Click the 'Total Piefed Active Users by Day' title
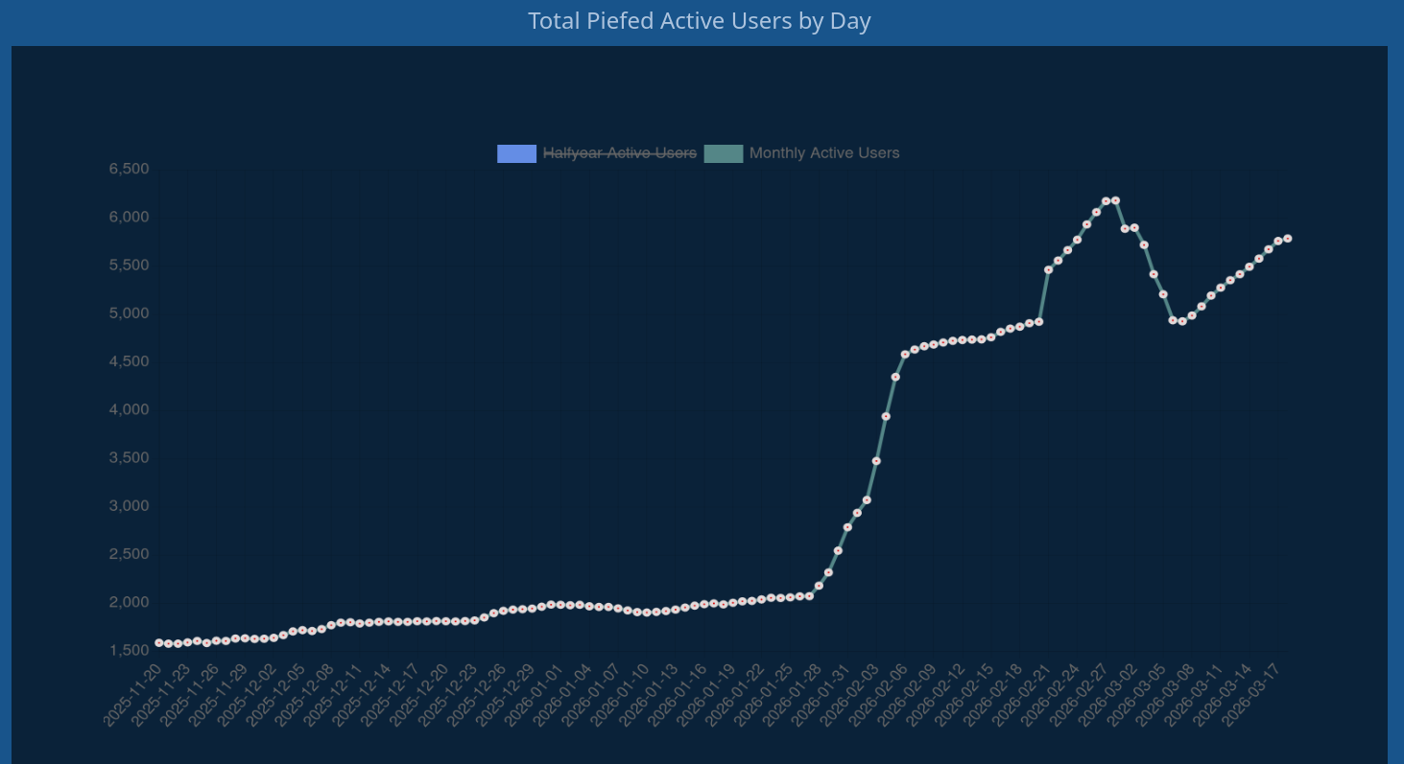1404x764 pixels. click(x=700, y=21)
